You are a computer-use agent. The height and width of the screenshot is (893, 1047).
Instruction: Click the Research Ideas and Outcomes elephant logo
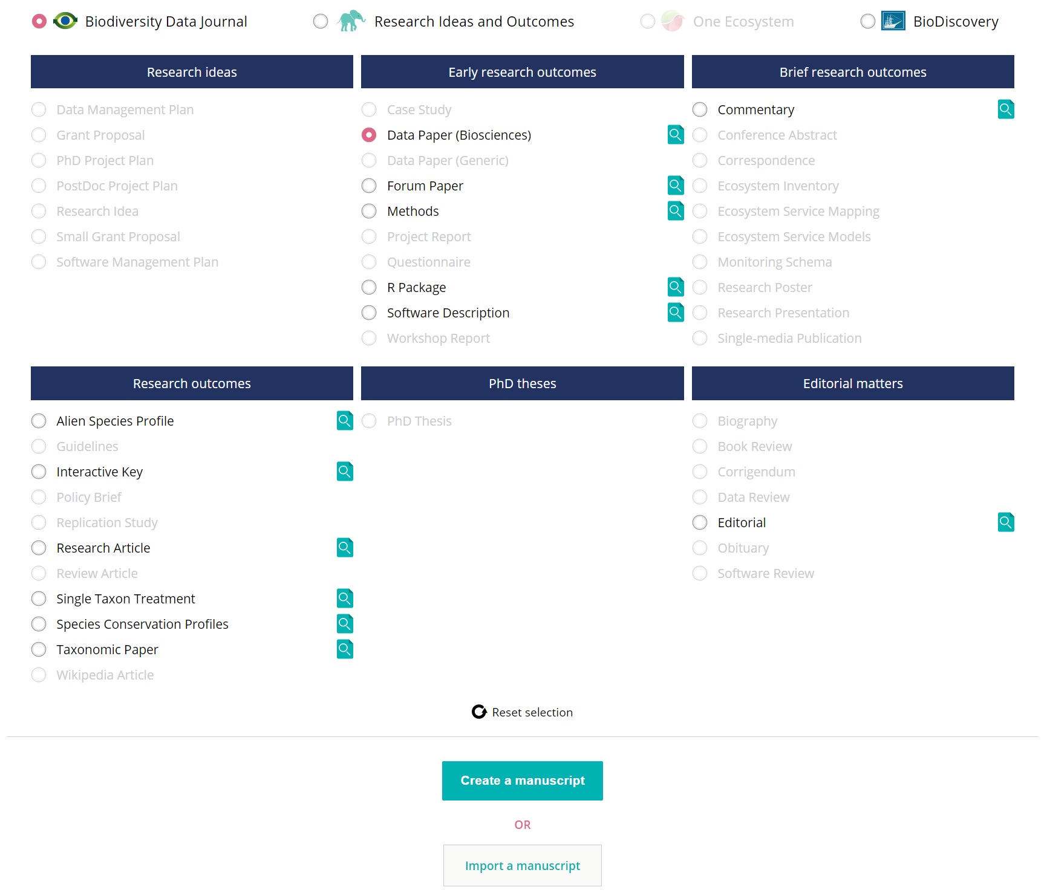click(351, 21)
